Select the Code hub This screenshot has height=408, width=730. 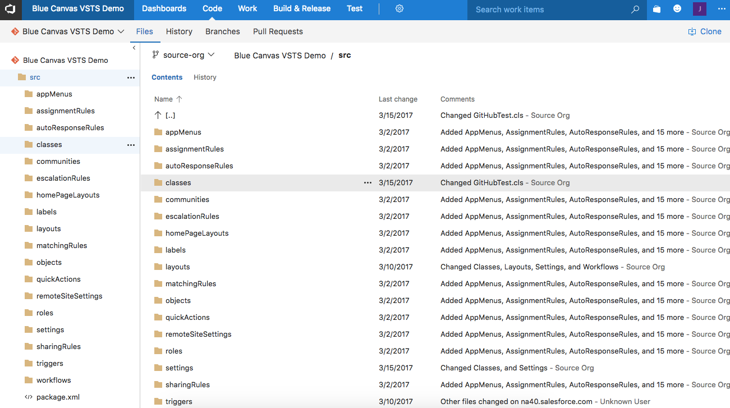(x=212, y=9)
